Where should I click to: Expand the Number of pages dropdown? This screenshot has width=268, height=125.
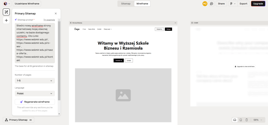point(35,81)
